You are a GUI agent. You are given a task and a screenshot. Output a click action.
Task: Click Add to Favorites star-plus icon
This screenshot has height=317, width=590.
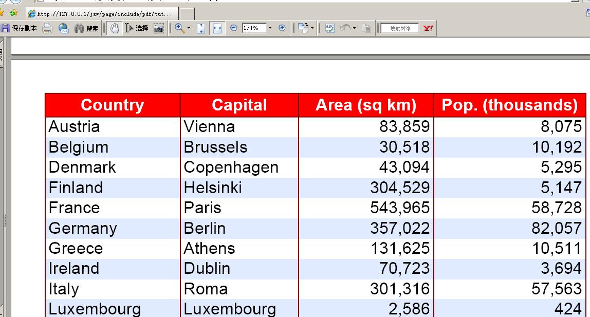[13, 13]
